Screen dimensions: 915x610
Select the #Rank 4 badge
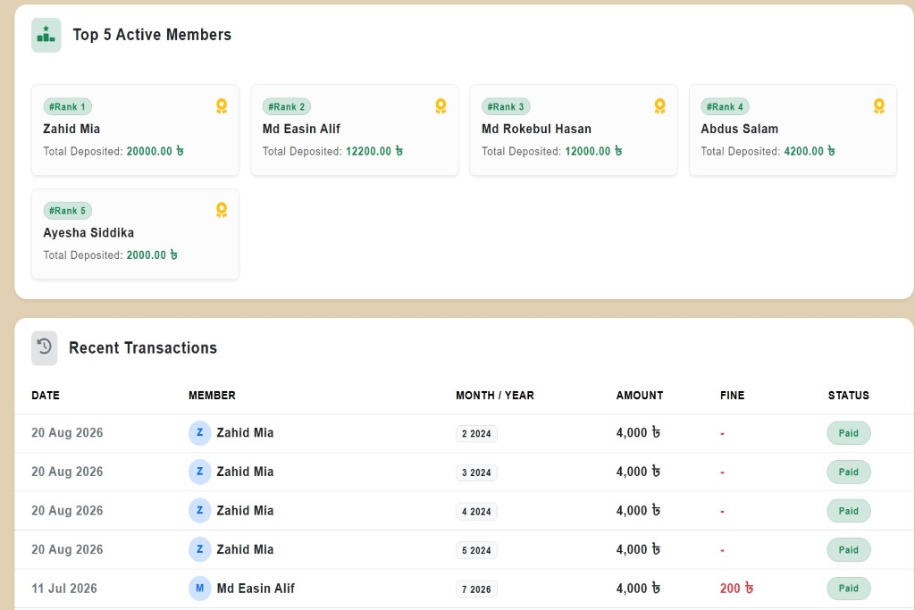coord(725,106)
